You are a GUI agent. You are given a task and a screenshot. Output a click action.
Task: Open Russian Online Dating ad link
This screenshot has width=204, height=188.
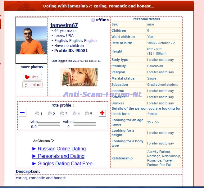(59, 149)
